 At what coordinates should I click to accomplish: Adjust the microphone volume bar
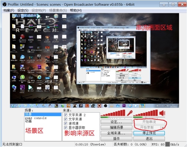(x=113, y=113)
